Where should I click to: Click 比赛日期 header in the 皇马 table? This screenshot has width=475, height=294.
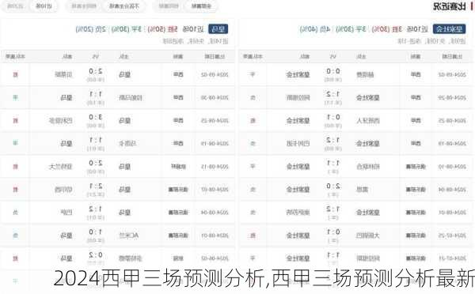click(x=215, y=56)
